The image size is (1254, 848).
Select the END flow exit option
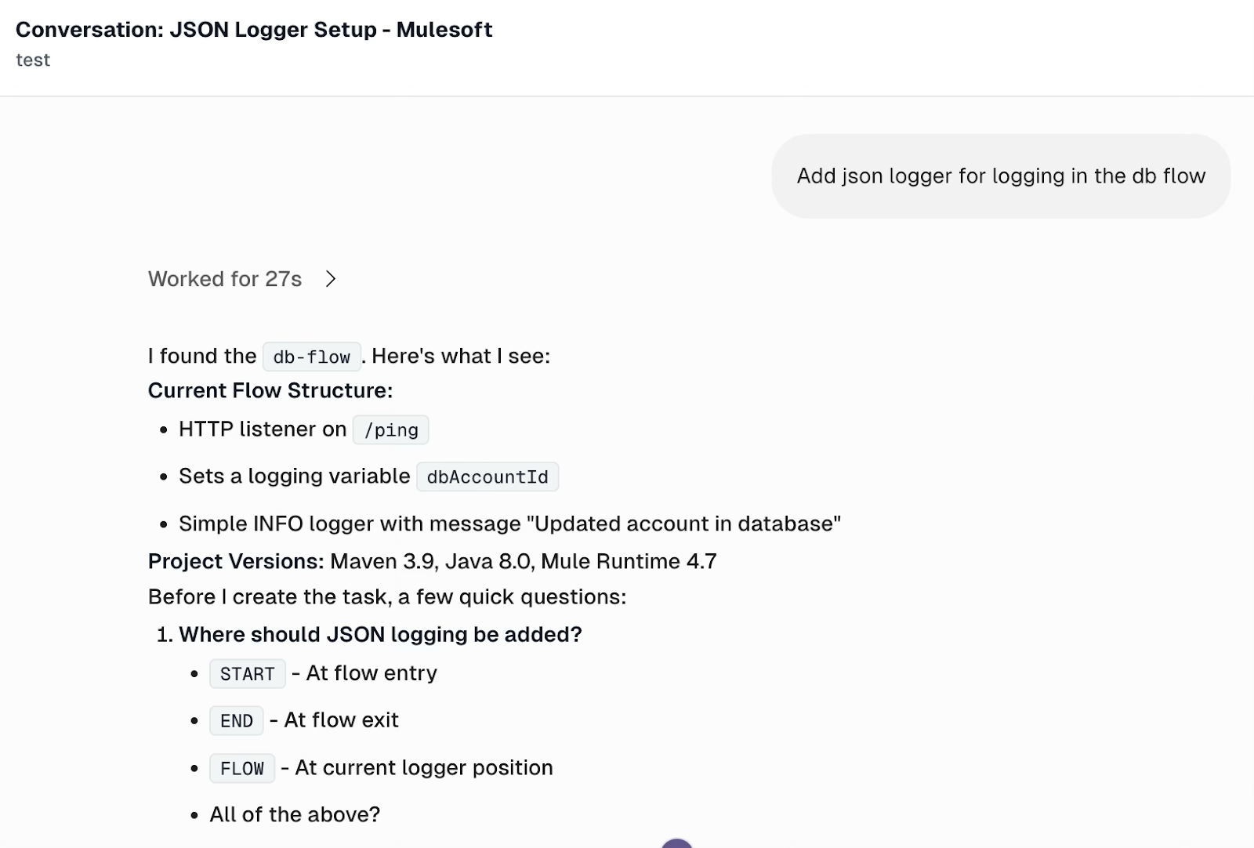(236, 720)
